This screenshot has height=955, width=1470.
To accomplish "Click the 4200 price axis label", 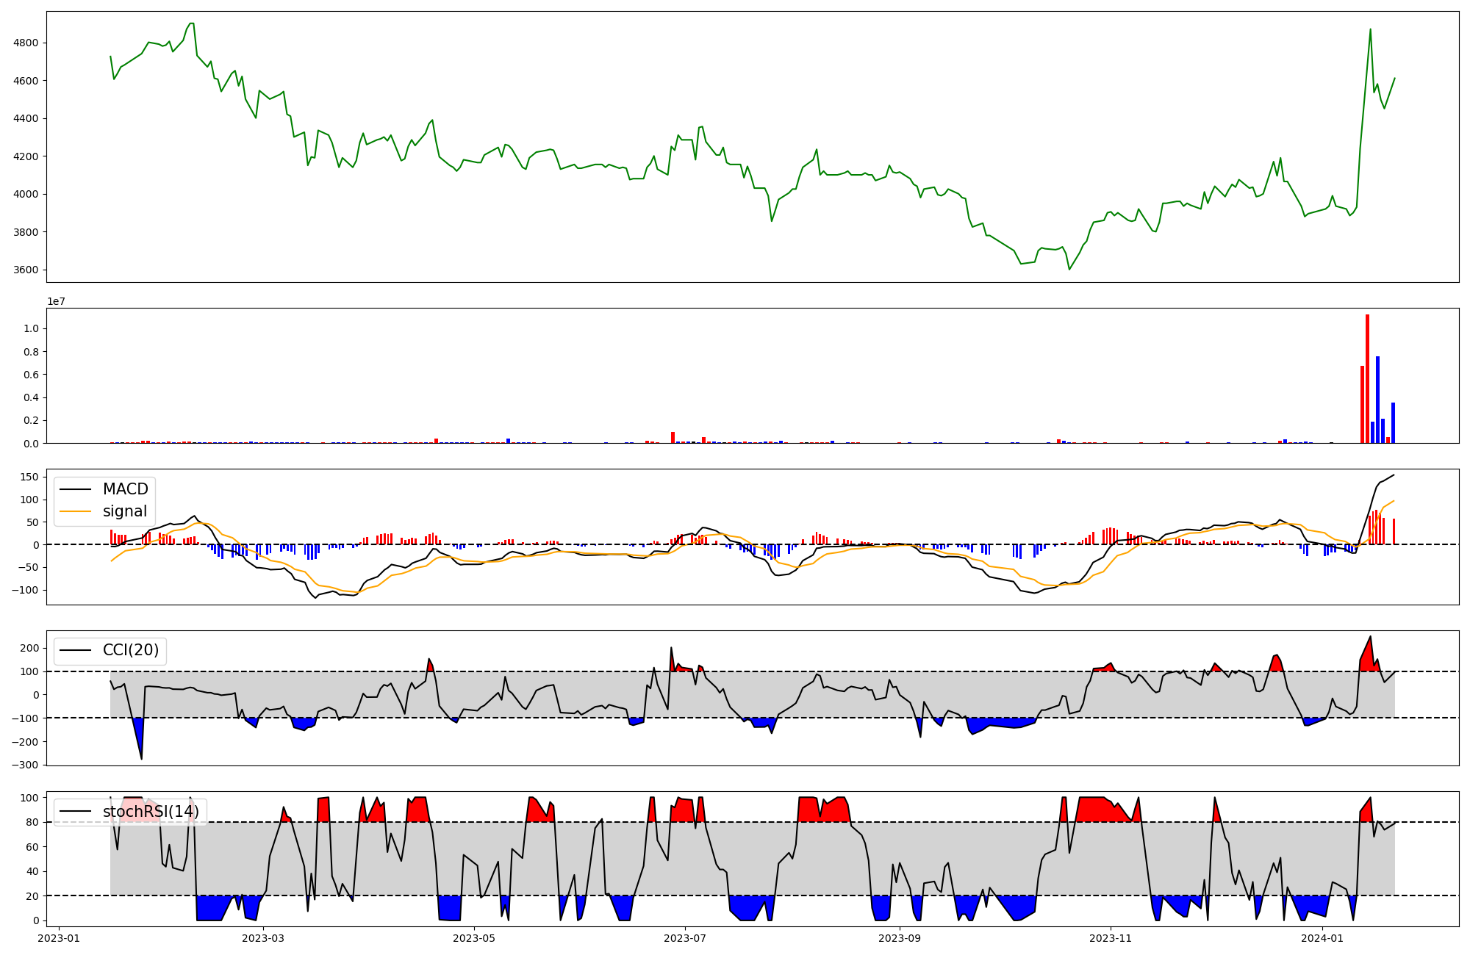I will point(26,156).
